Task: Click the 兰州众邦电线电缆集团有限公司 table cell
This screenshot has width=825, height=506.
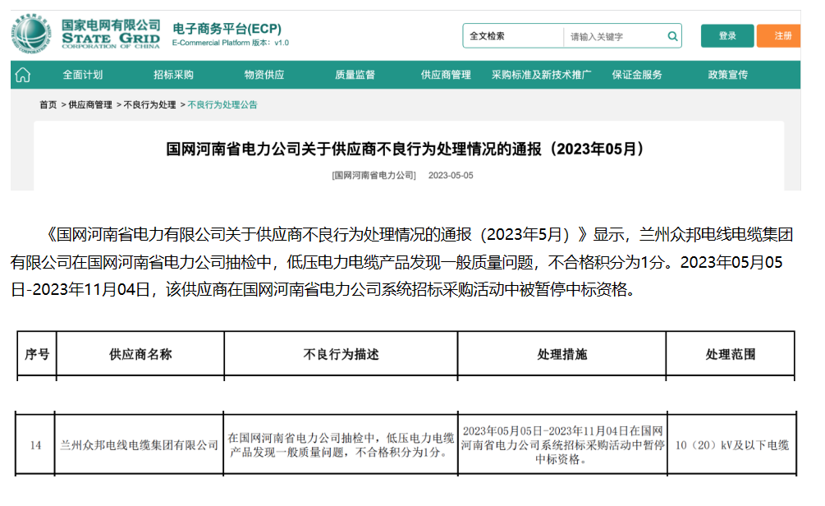Action: (140, 445)
